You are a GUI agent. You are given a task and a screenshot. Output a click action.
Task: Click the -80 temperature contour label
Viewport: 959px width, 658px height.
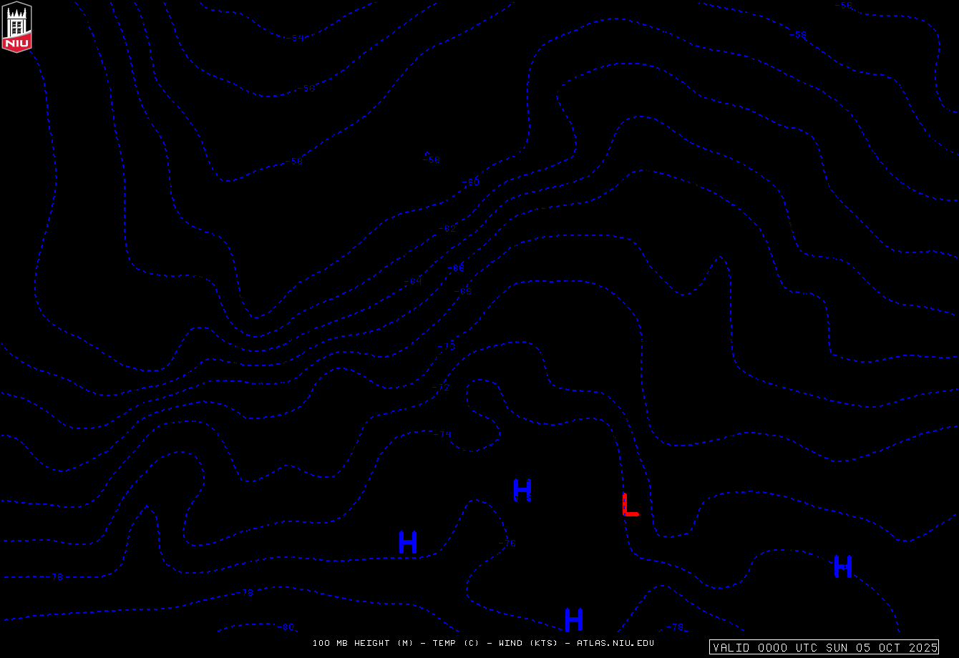coord(286,627)
